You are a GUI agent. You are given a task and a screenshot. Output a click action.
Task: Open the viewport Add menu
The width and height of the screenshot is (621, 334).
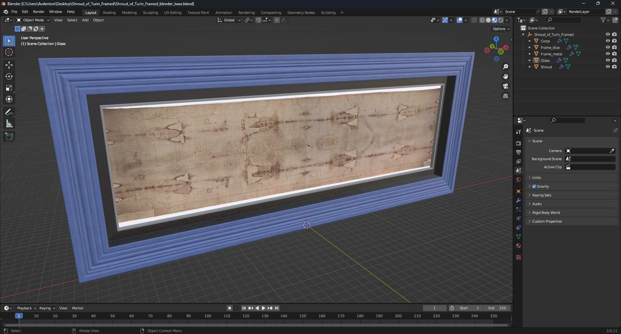pos(85,20)
